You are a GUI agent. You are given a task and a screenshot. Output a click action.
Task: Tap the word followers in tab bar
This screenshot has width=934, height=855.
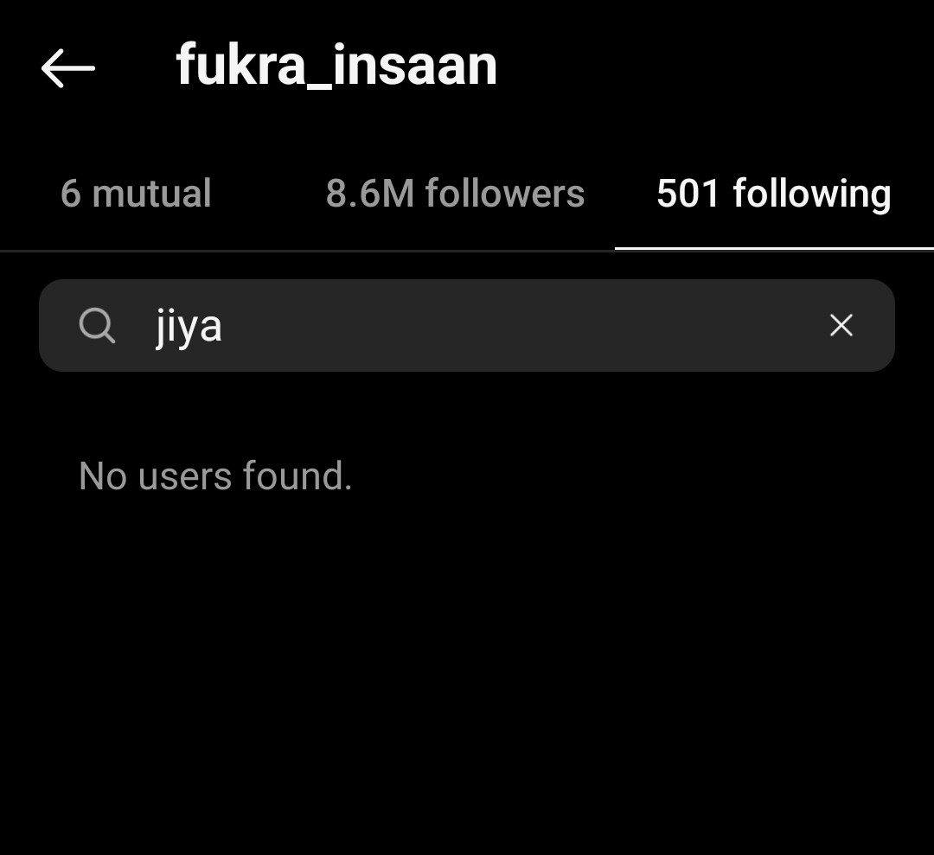point(504,194)
